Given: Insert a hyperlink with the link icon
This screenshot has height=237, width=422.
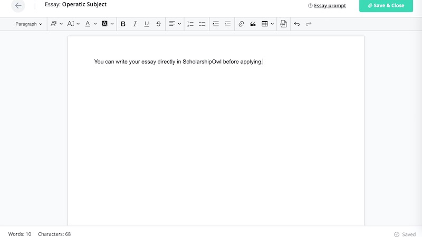Looking at the screenshot, I should click(x=241, y=24).
